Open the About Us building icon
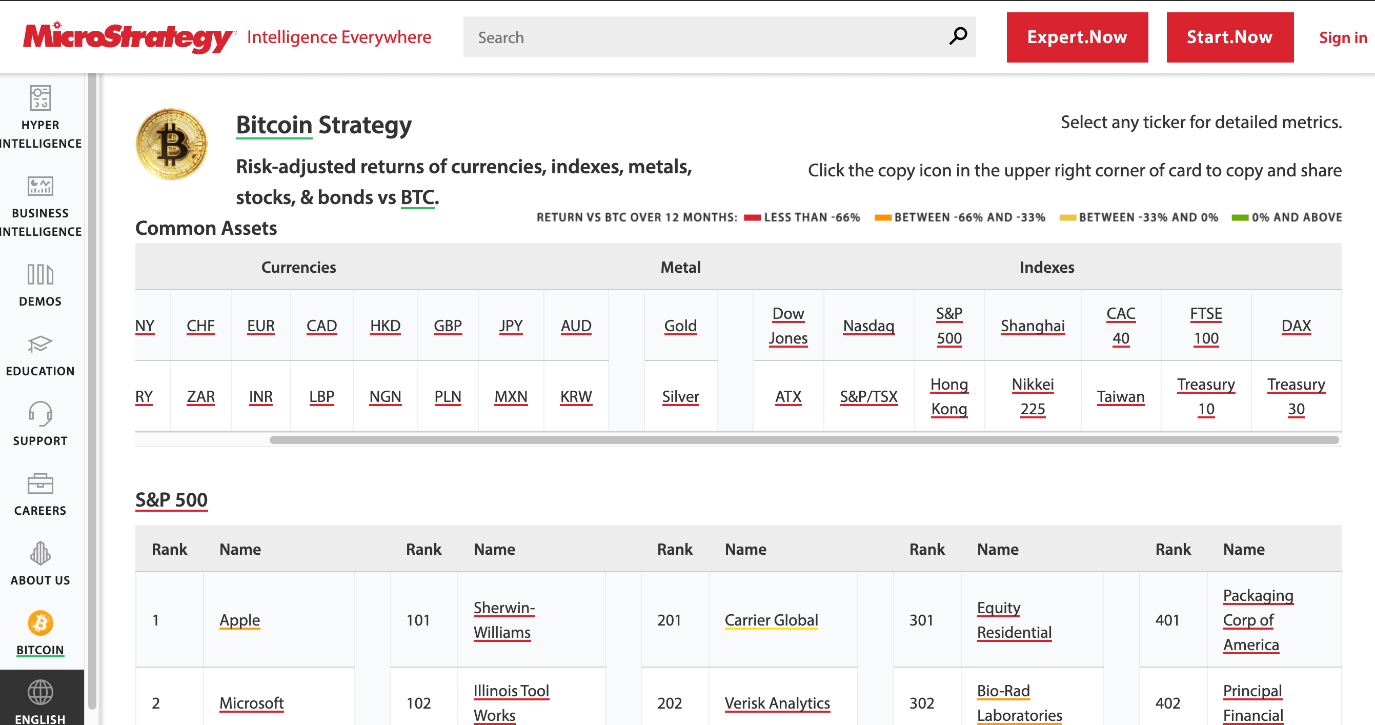The height and width of the screenshot is (725, 1375). tap(40, 553)
